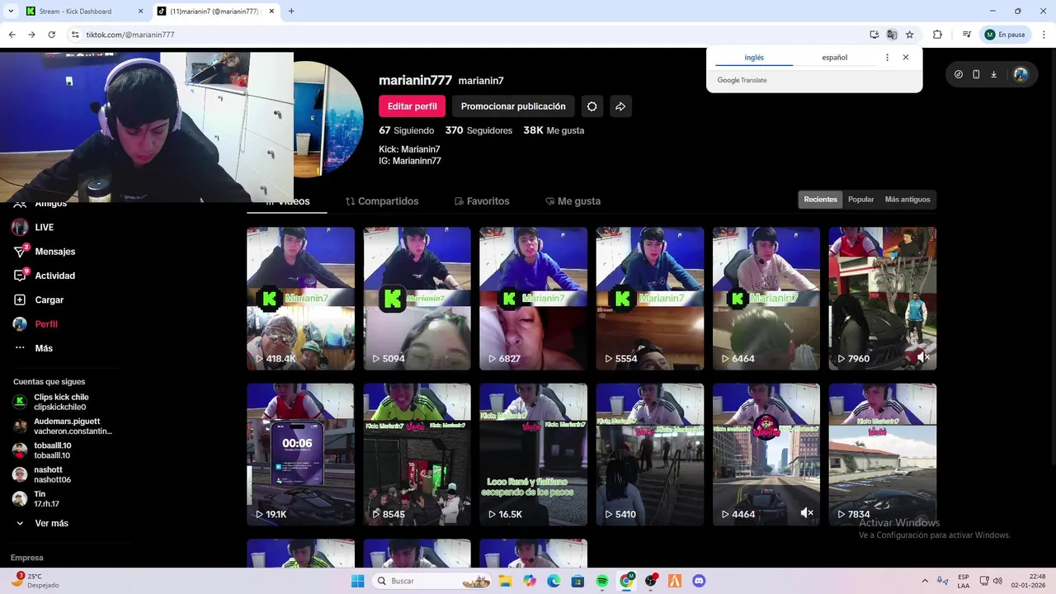This screenshot has width=1056, height=594.
Task: Click the get app phone icon
Action: (x=976, y=74)
